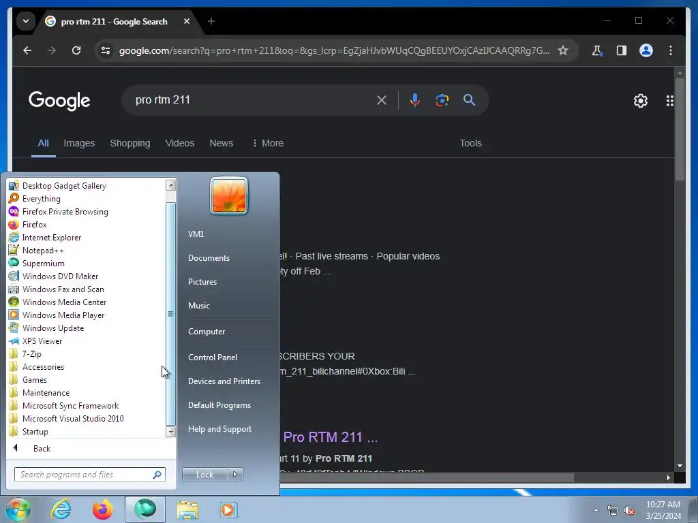Reload the Google search page

click(x=76, y=50)
